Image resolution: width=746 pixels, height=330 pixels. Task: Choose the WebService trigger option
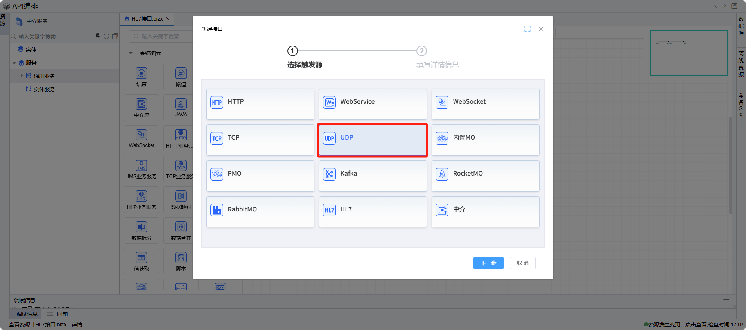373,104
